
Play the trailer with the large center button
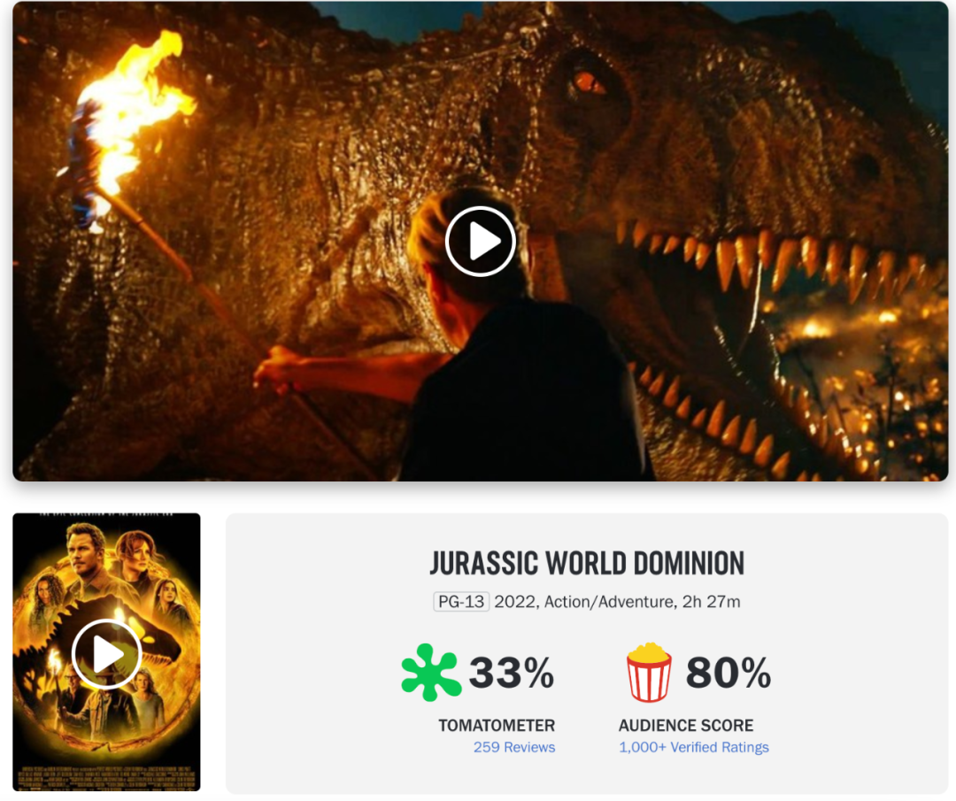click(481, 242)
